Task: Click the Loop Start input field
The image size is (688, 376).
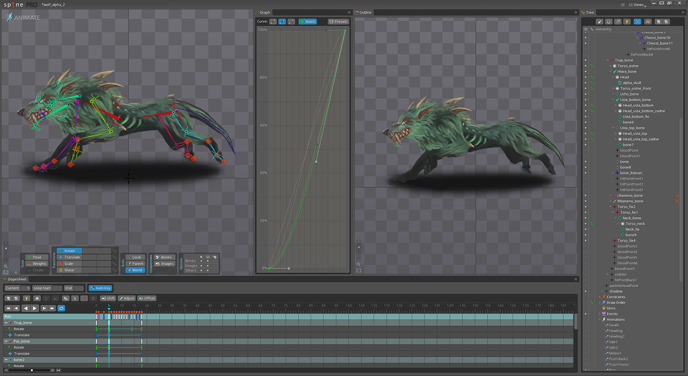Action: (57, 288)
